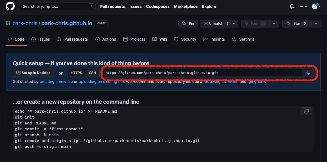Click the slash shortcut key icon in search
327x162 pixels.
point(91,6)
